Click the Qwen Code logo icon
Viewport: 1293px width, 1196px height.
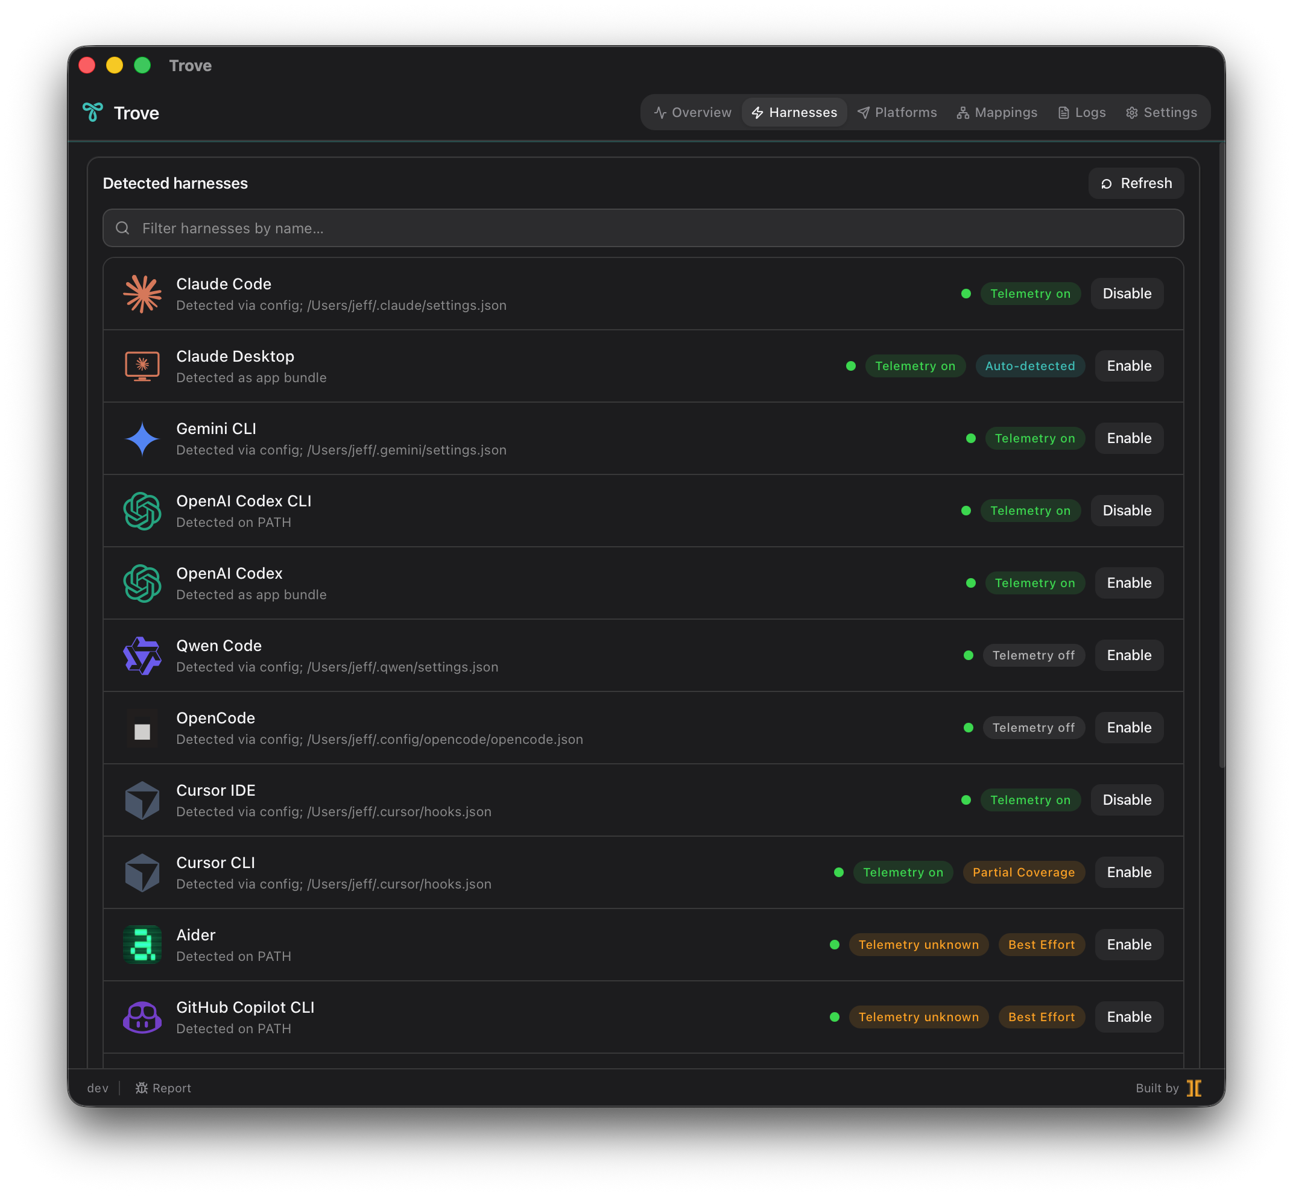click(x=142, y=656)
